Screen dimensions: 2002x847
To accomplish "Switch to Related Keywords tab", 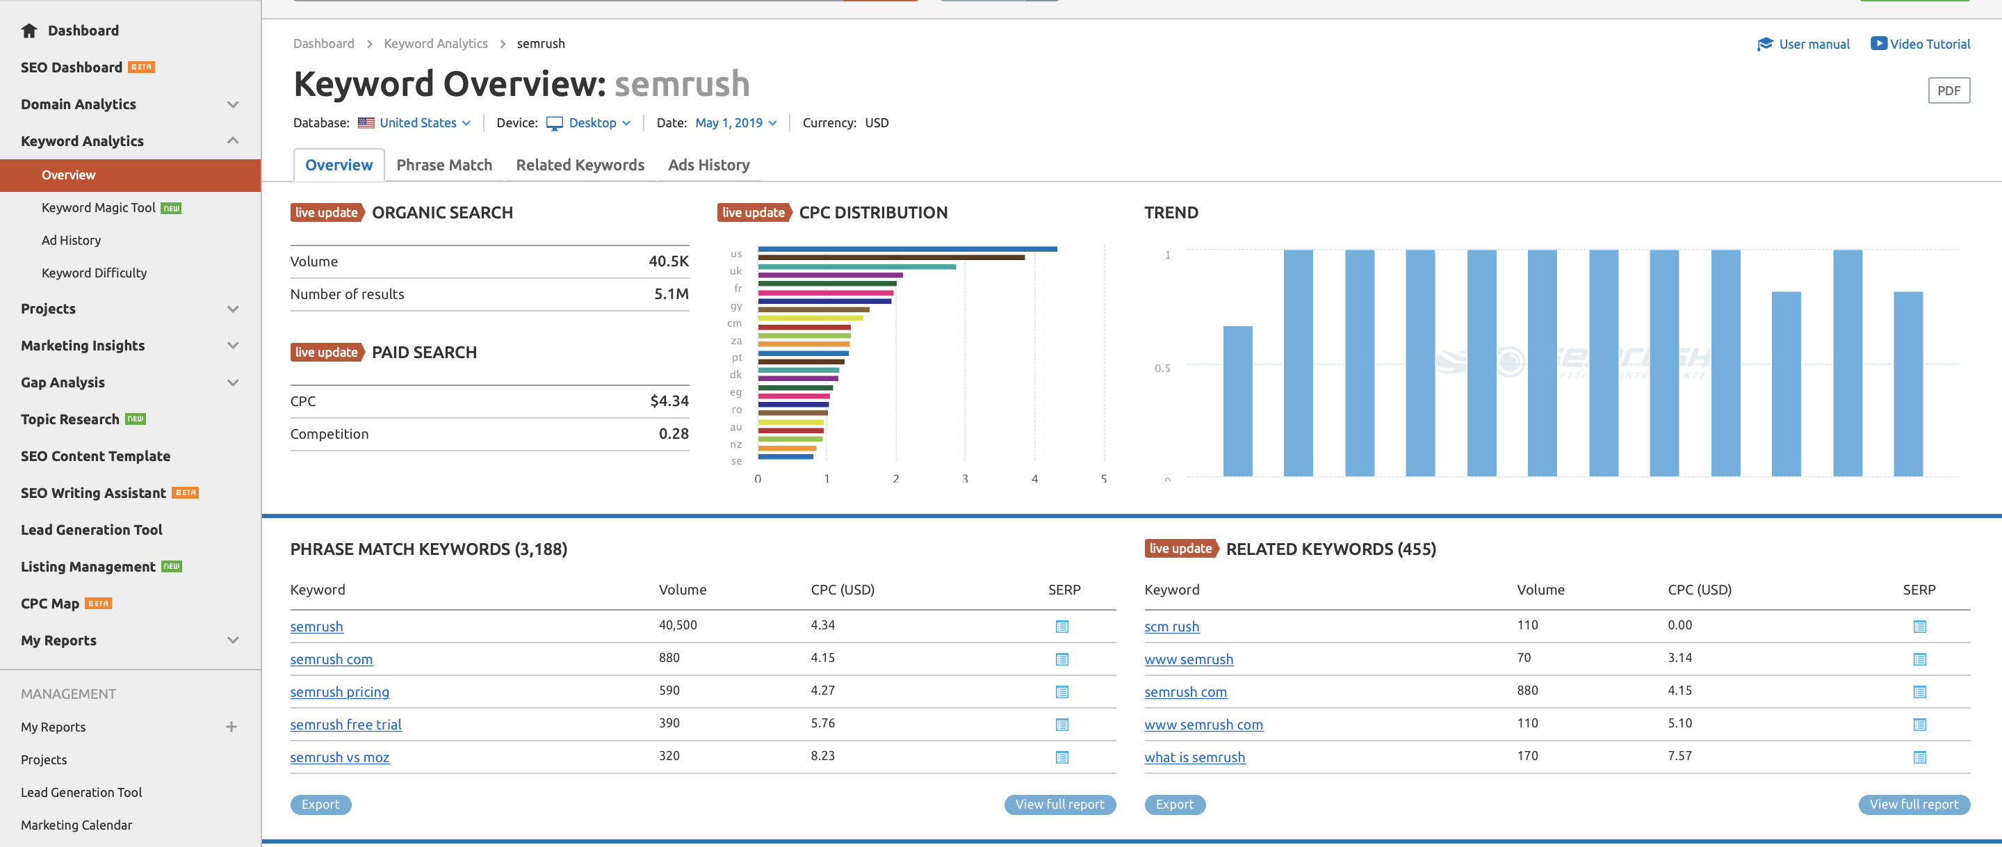I will [x=580, y=165].
